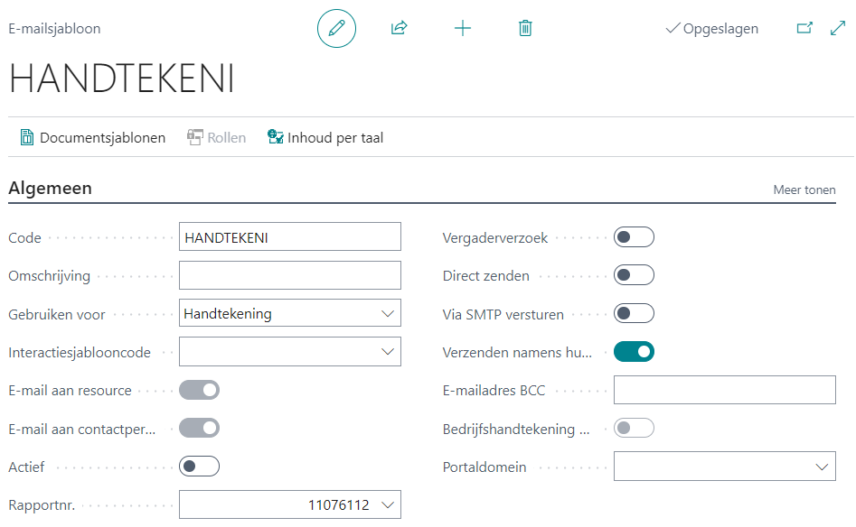Click the Meer tonen link

(x=804, y=190)
